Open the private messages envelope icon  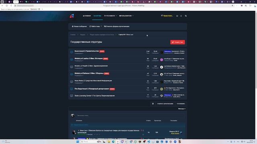click(177, 16)
